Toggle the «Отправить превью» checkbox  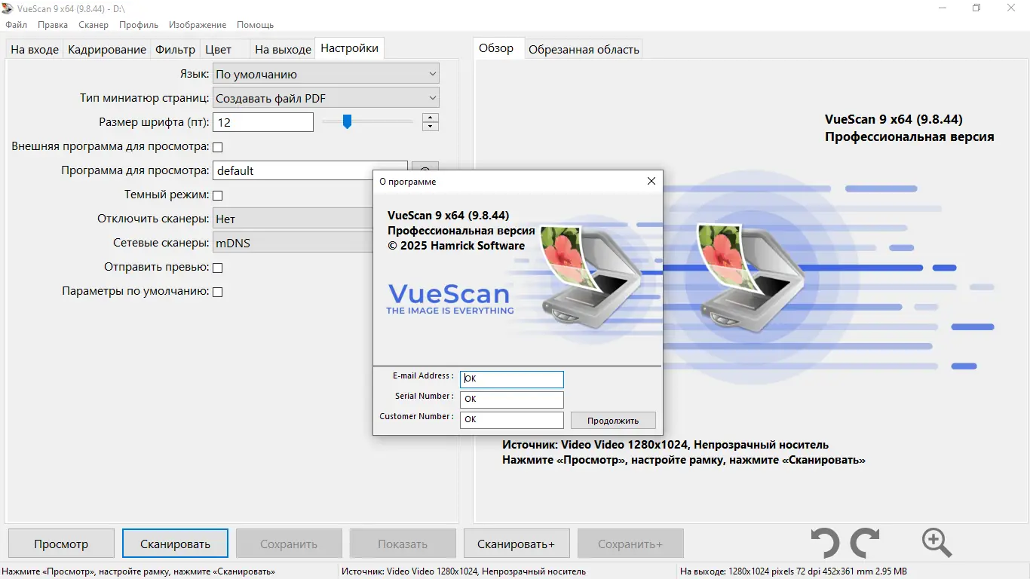pos(218,268)
